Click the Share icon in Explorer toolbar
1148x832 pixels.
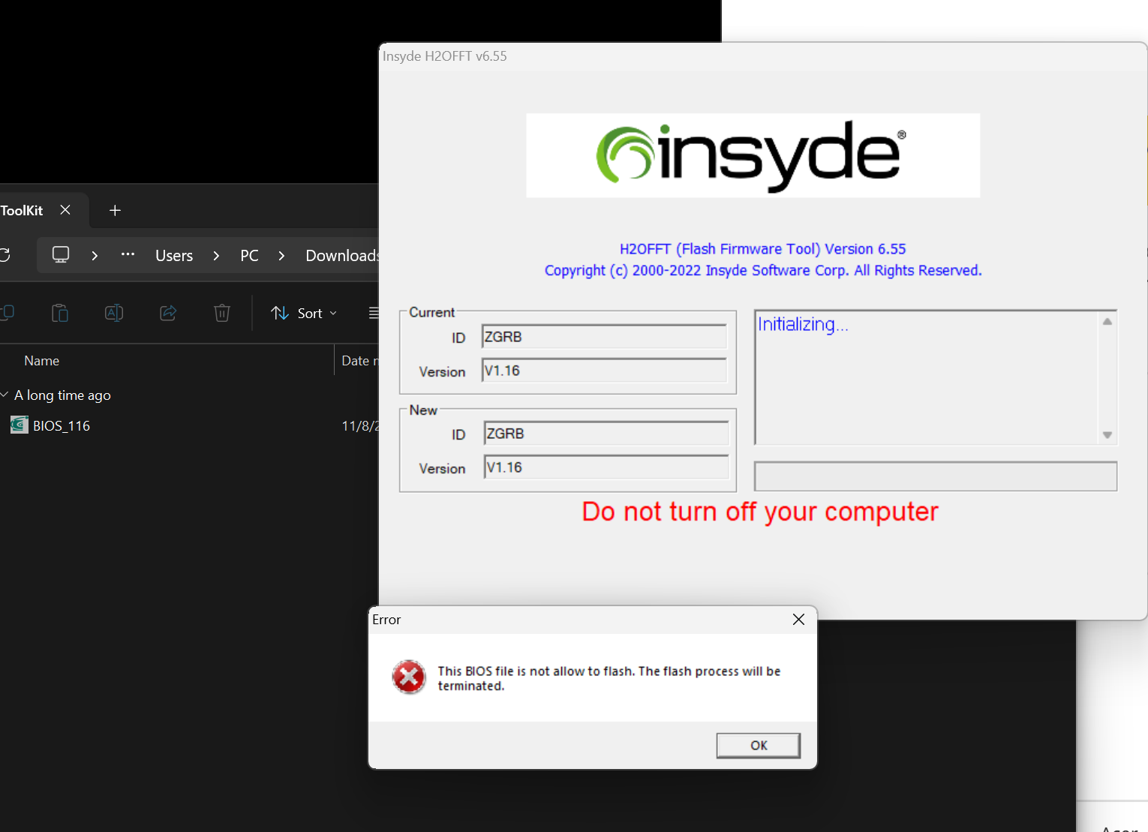coord(168,313)
